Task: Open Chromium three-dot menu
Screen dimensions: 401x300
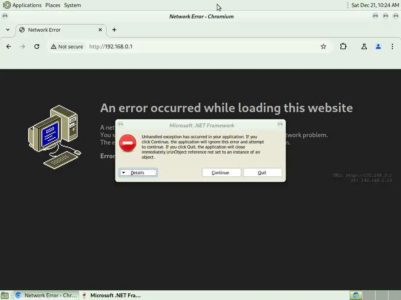Action: 392,46
